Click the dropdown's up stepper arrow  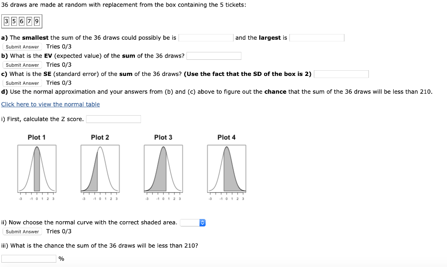coord(202,221)
